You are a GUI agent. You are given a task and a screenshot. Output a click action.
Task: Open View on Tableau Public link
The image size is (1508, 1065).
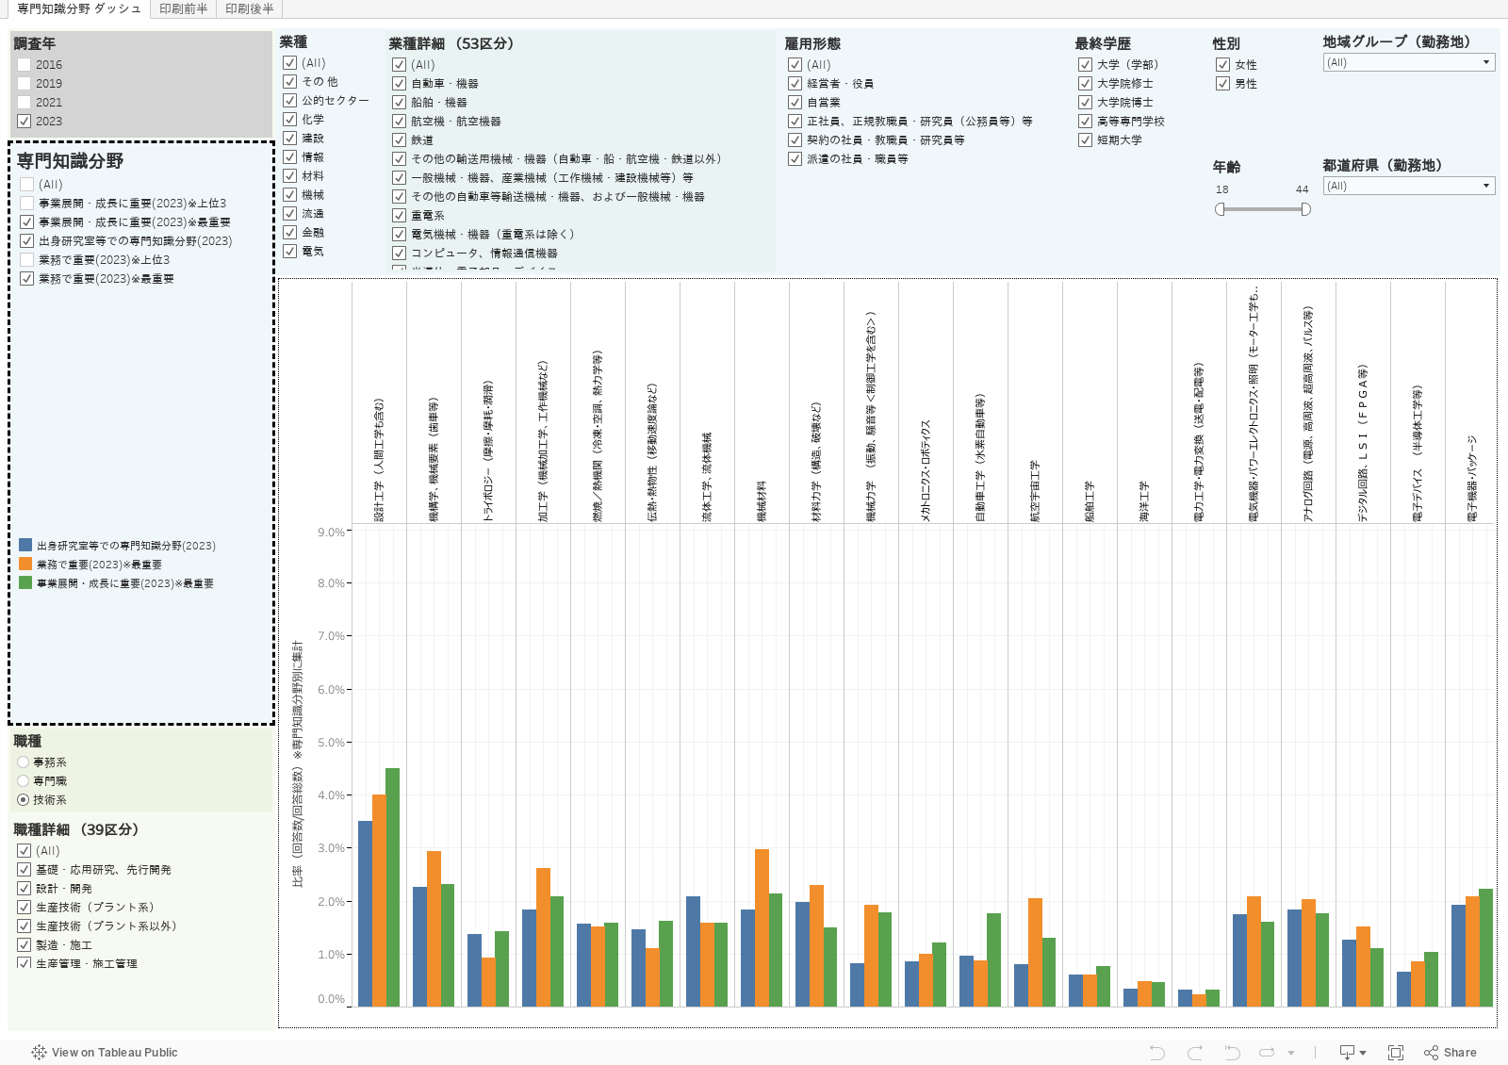pos(105,1053)
